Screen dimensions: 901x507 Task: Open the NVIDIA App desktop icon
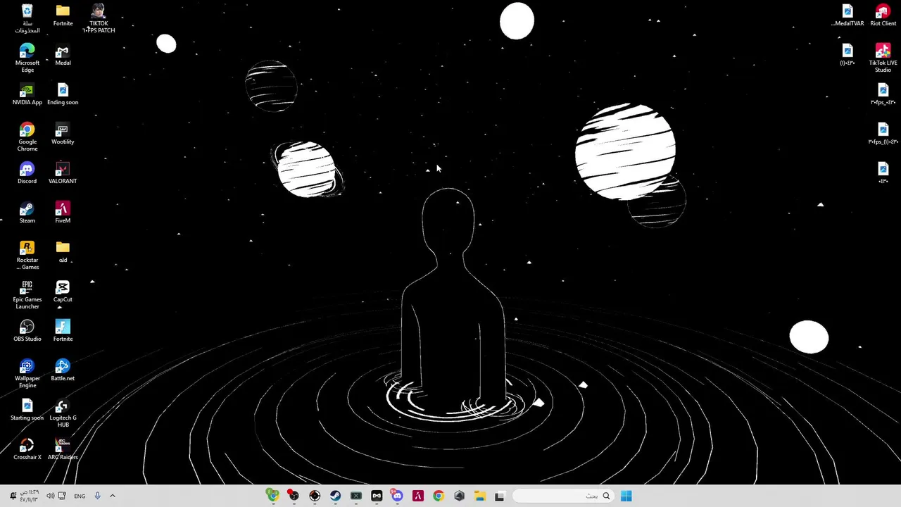click(x=27, y=94)
